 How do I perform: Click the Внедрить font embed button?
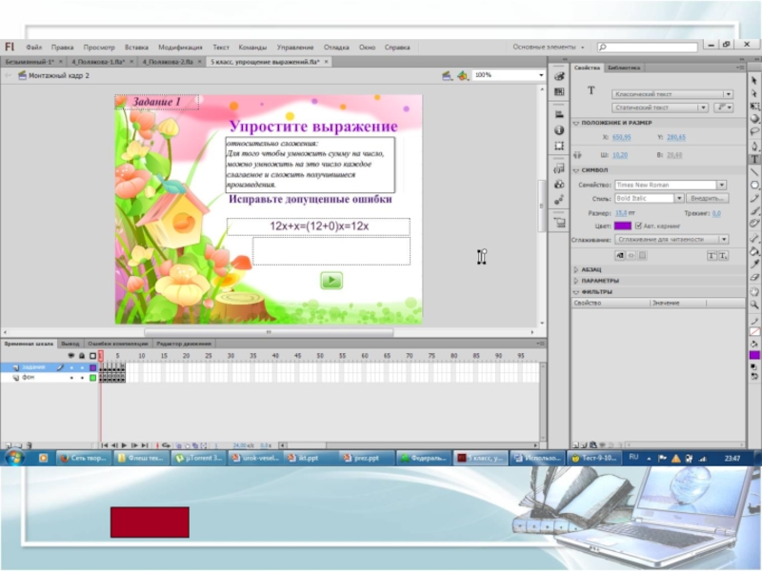(706, 198)
